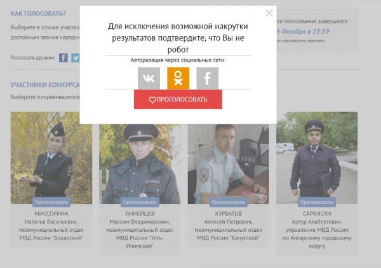Vote for Саркисян under his photo
The width and height of the screenshot is (381, 268).
pyautogui.click(x=317, y=202)
